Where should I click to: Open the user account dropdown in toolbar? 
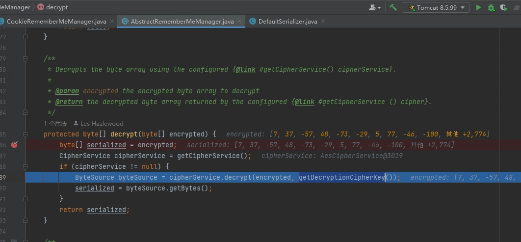375,7
